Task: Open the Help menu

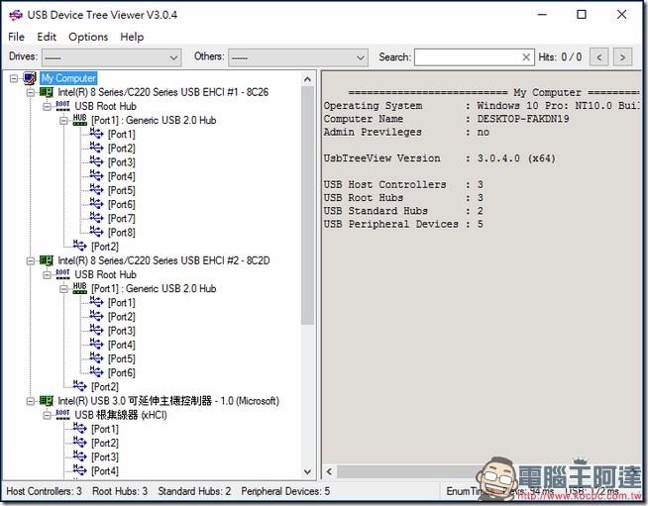Action: [x=132, y=37]
